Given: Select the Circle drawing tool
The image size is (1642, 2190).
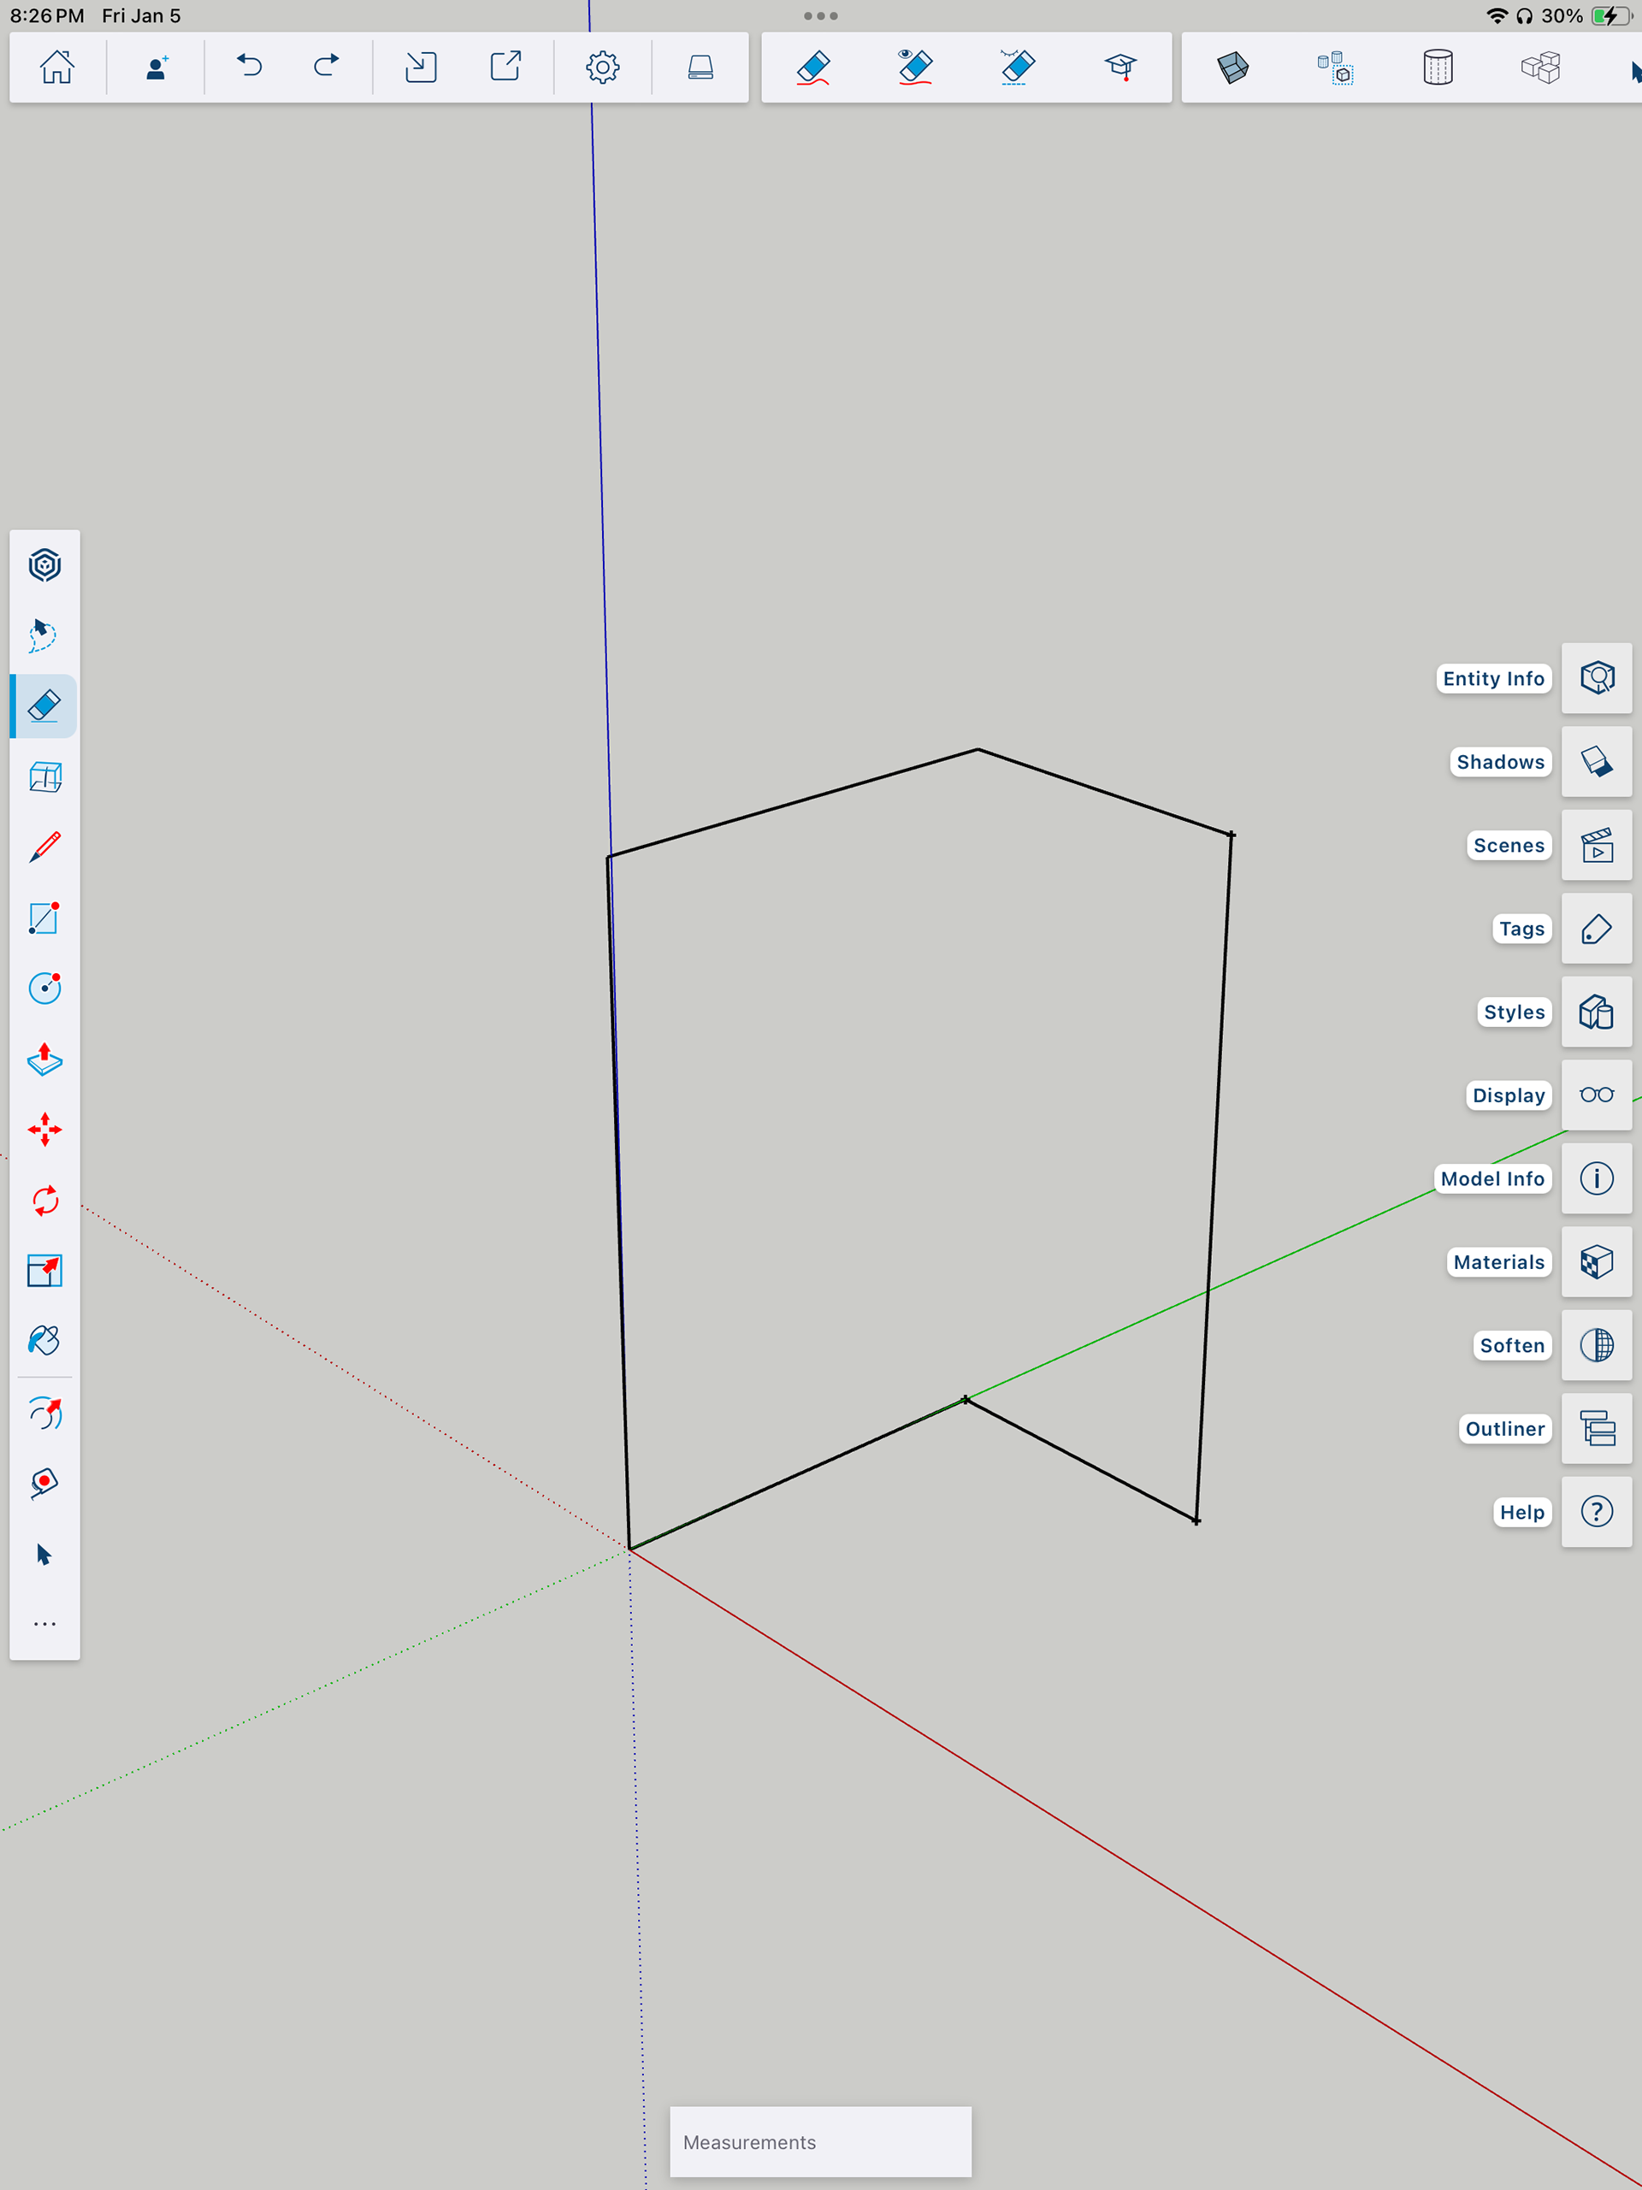Looking at the screenshot, I should click(44, 988).
